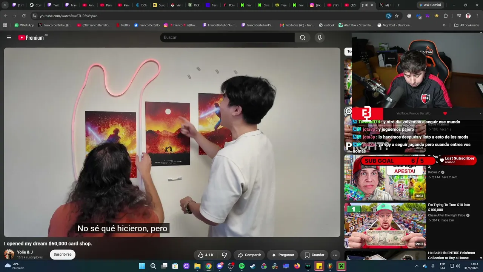The image size is (483, 272).
Task: Dislike the video with the thumbs-down icon
Action: pos(224,255)
